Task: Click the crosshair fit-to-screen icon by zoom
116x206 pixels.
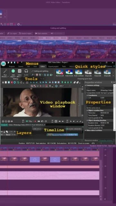Action: click(56, 86)
